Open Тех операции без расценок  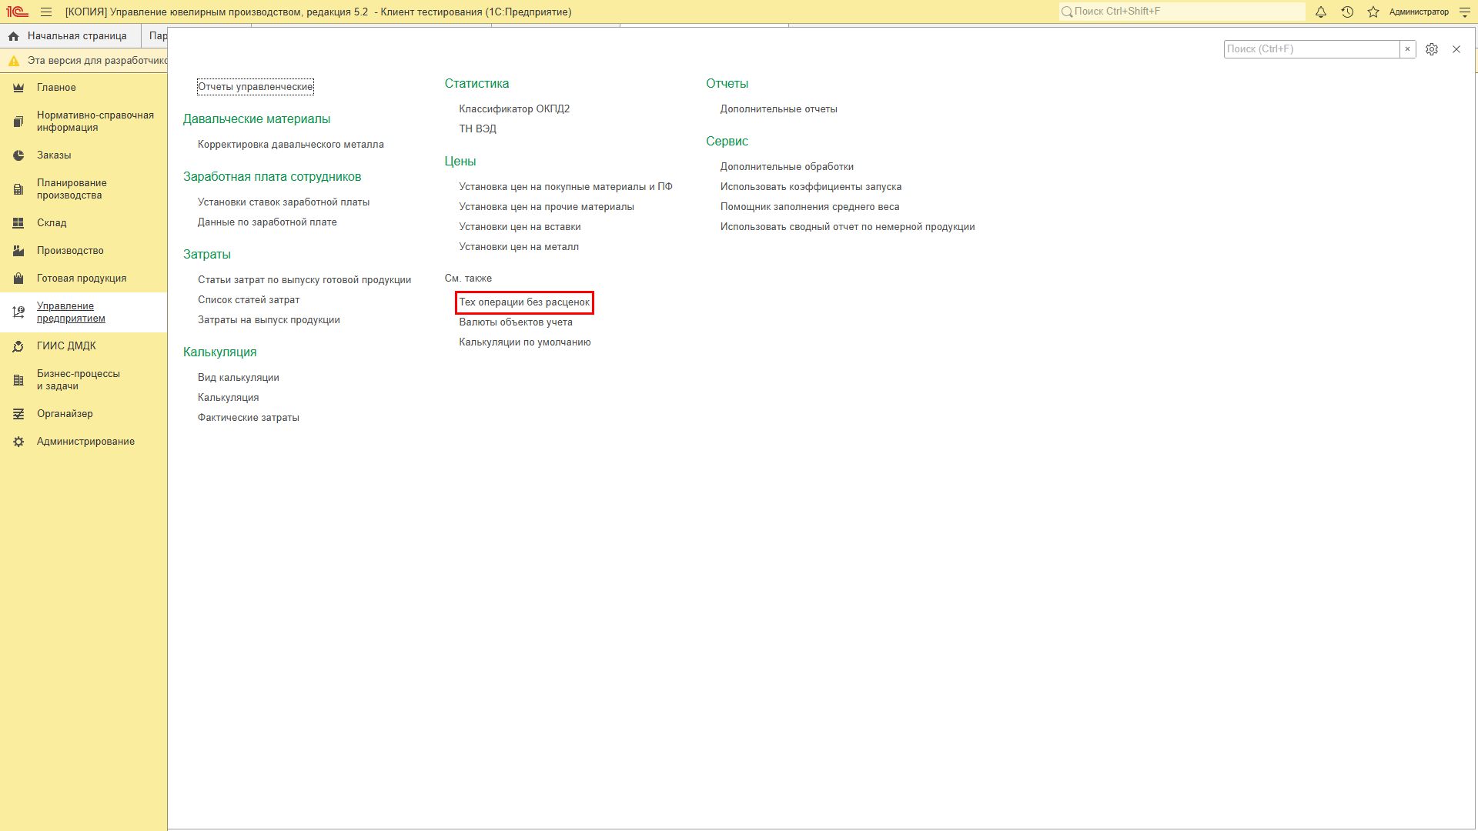(524, 302)
